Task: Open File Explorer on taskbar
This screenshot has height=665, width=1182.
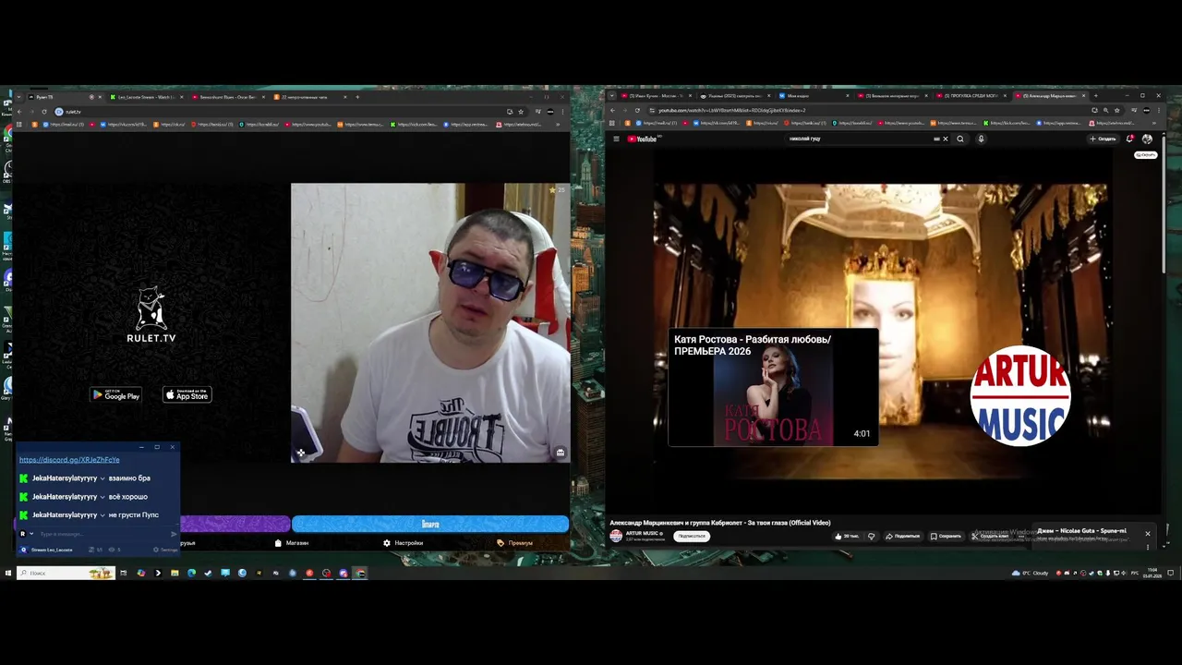Action: tap(175, 573)
